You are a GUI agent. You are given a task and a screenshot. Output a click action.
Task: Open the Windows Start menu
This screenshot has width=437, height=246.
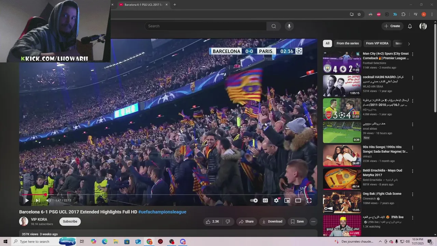5,242
